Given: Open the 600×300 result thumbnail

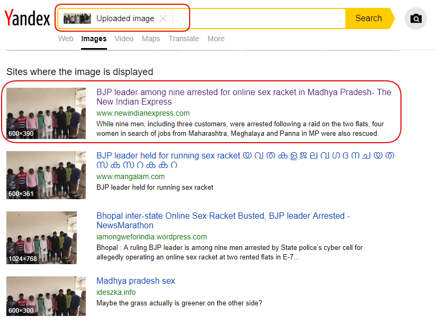Looking at the screenshot, I should click(46, 296).
